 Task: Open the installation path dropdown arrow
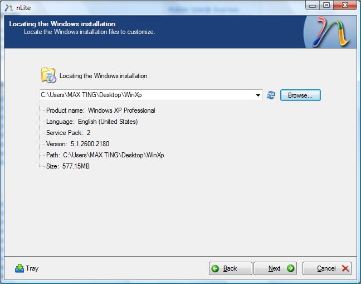(258, 95)
